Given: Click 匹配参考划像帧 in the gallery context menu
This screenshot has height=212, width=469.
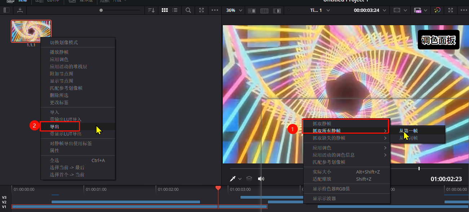Looking at the screenshot, I should pos(66,88).
